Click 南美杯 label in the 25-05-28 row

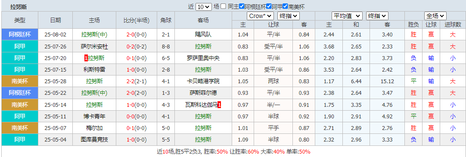point(20,81)
